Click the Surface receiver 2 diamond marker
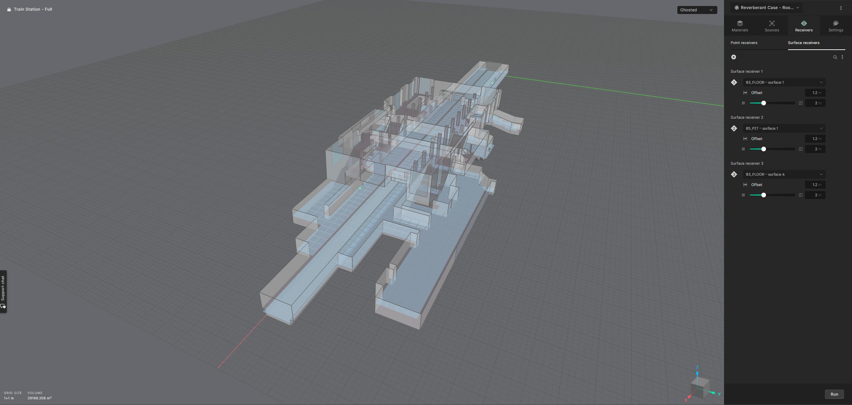This screenshot has height=405, width=852. [x=734, y=128]
